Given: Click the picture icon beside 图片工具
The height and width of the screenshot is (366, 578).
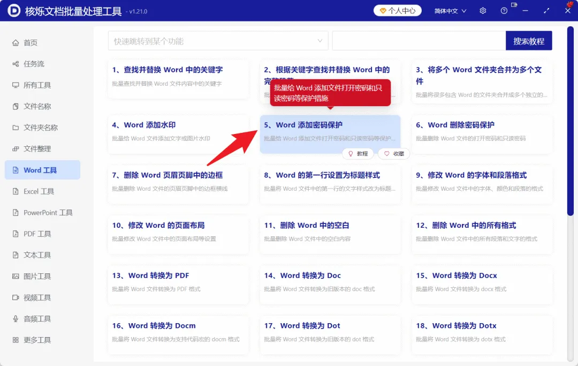Looking at the screenshot, I should coord(16,277).
